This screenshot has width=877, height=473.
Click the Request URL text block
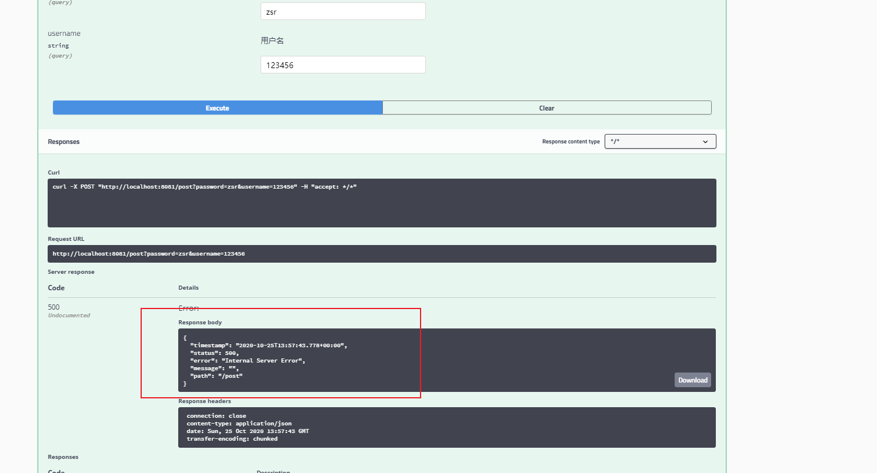click(382, 254)
